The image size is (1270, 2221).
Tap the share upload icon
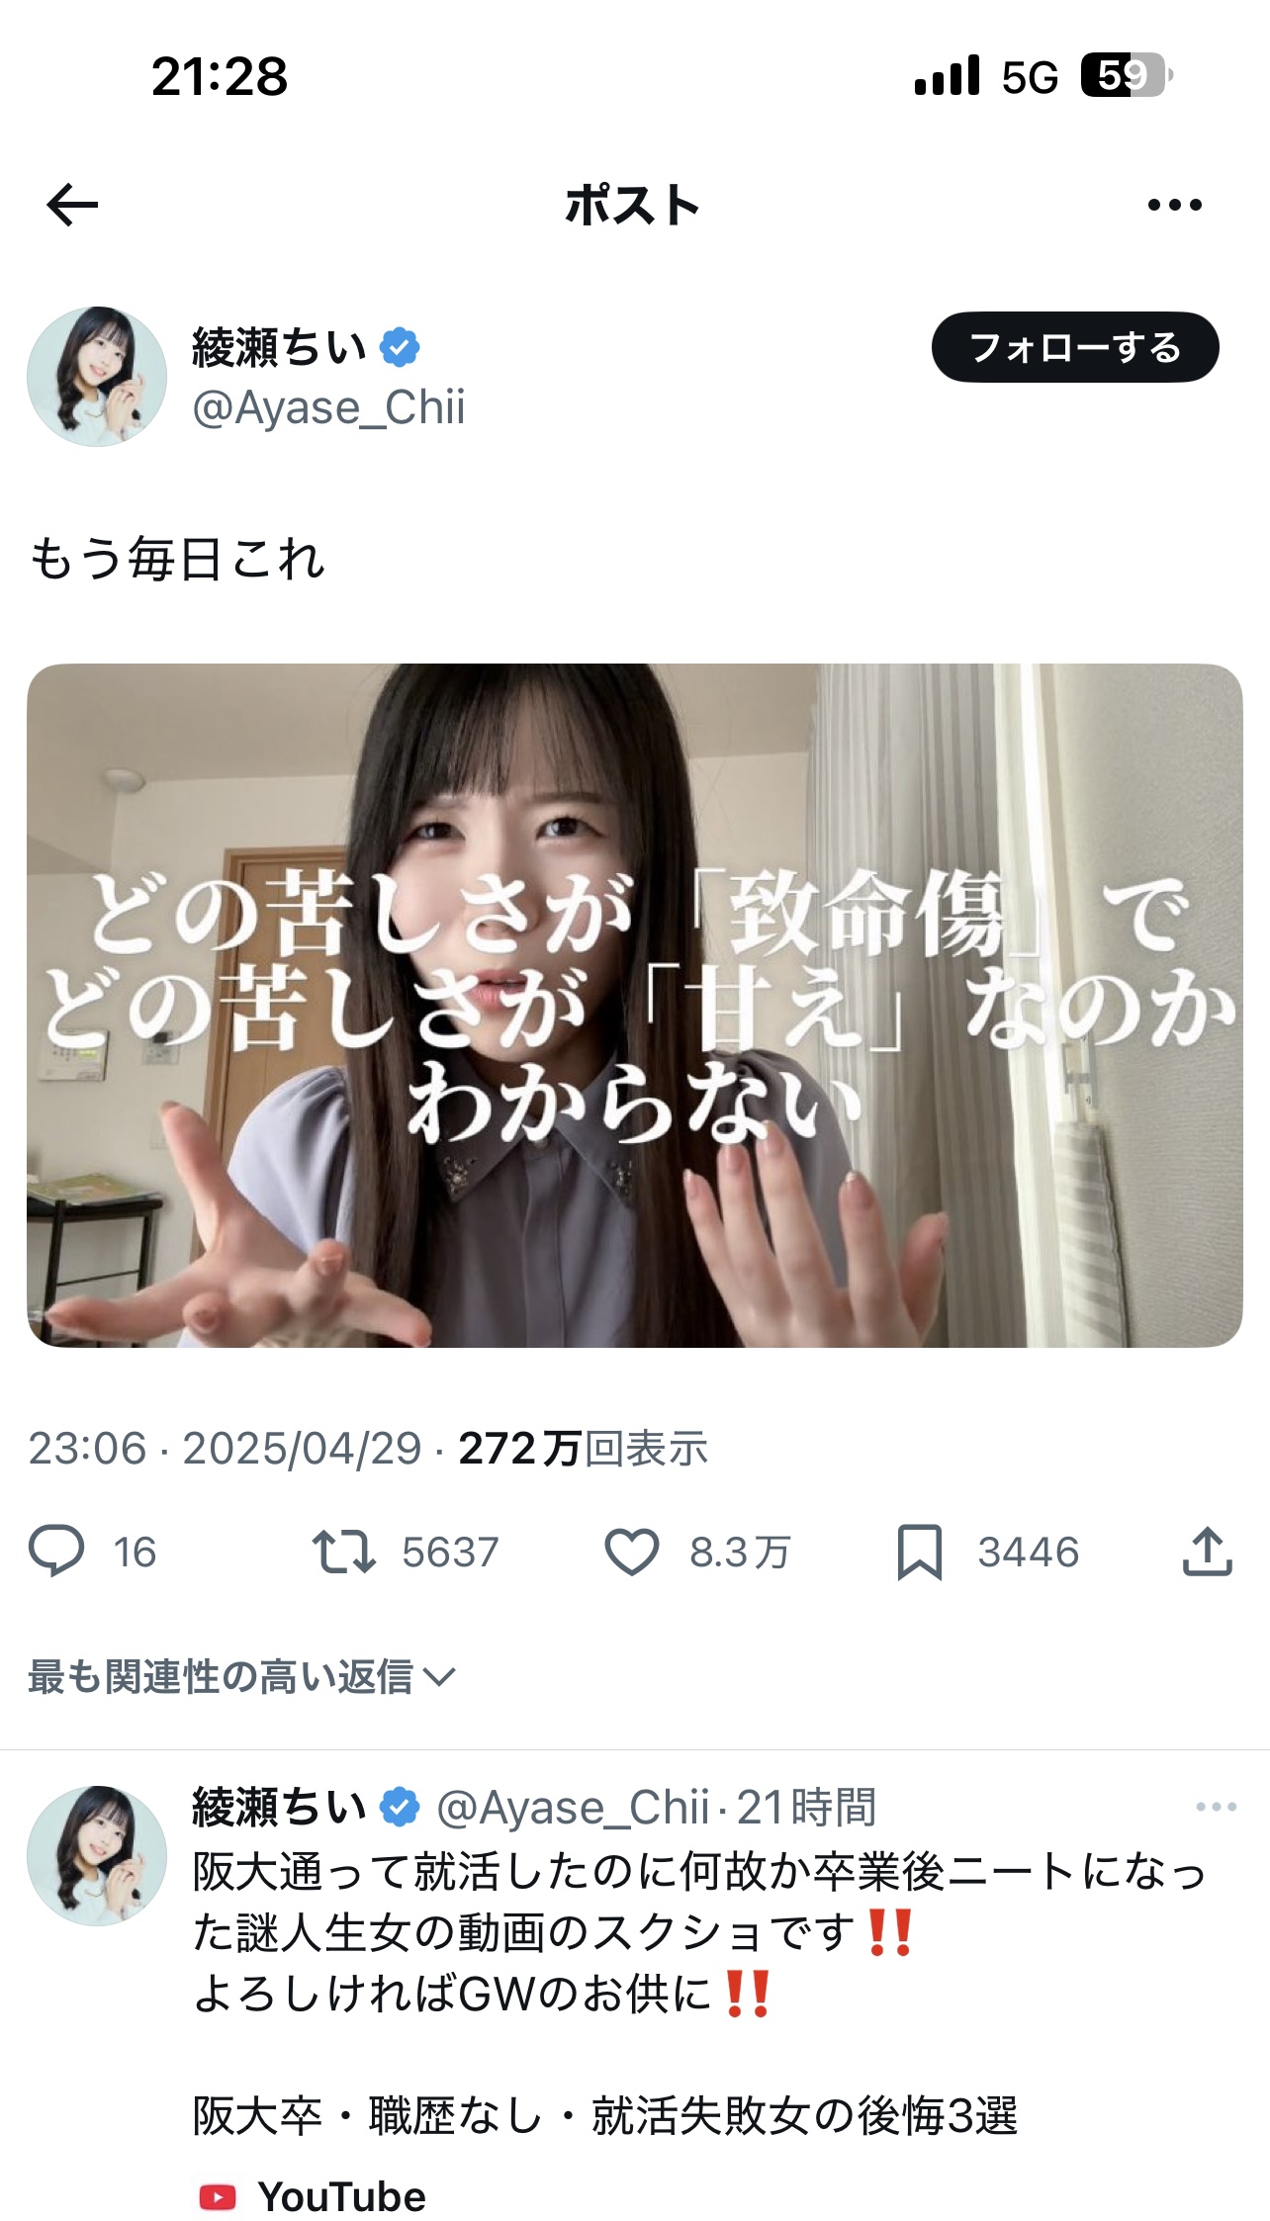[x=1207, y=1551]
